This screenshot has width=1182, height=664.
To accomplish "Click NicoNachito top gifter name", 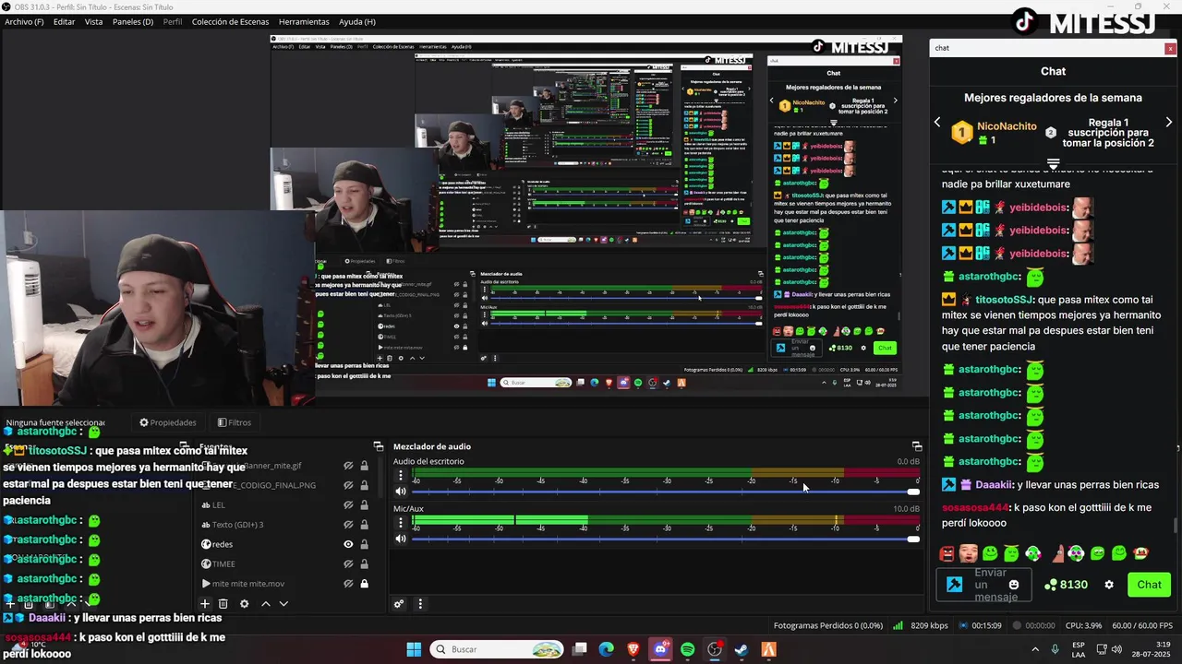I will tap(1007, 126).
